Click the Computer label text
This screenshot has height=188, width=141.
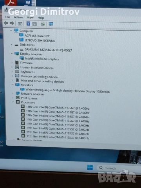tap(26, 31)
